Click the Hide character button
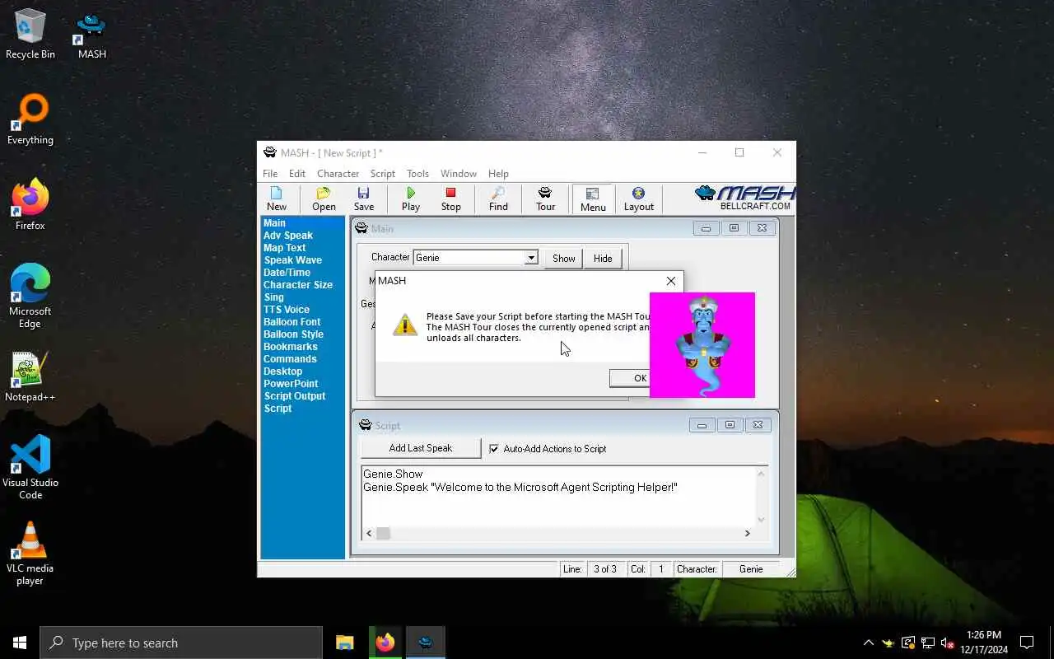The width and height of the screenshot is (1054, 659). pyautogui.click(x=603, y=258)
